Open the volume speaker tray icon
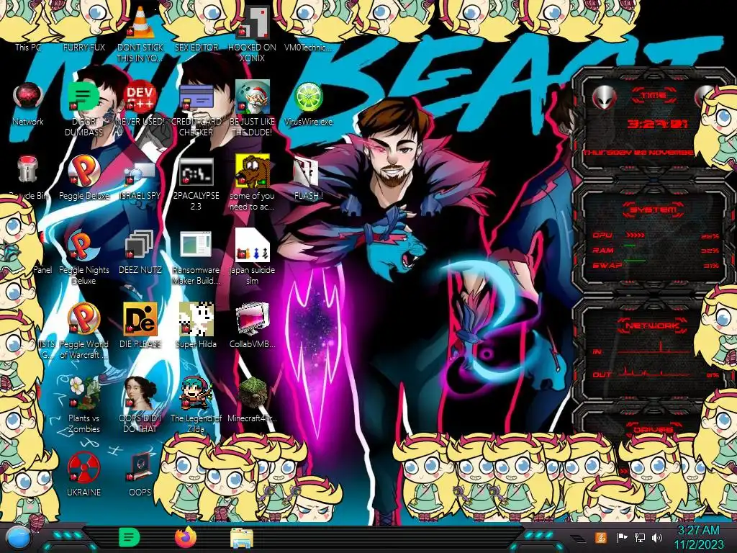Image resolution: width=737 pixels, height=553 pixels. click(657, 537)
